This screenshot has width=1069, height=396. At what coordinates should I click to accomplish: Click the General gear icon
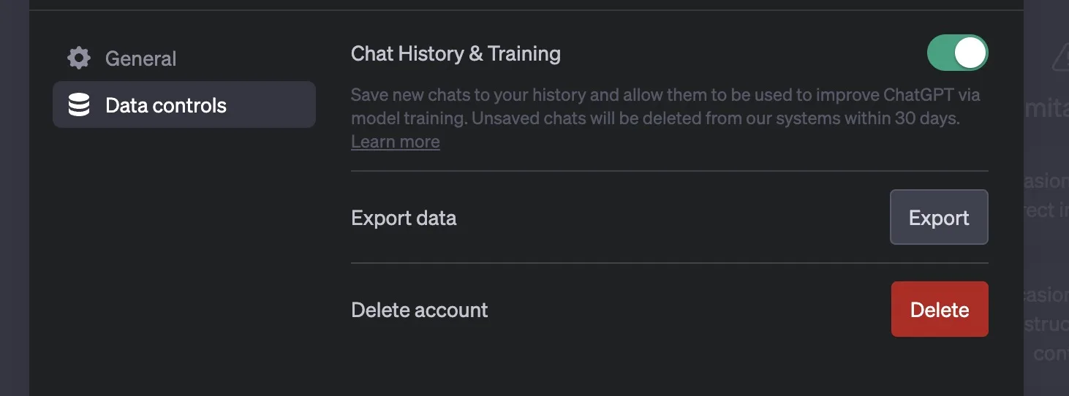[79, 58]
